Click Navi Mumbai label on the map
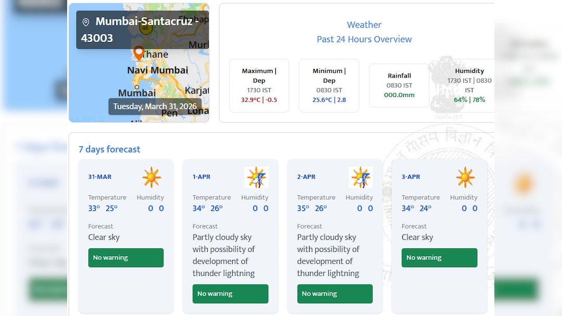The width and height of the screenshot is (562, 316). point(157,70)
